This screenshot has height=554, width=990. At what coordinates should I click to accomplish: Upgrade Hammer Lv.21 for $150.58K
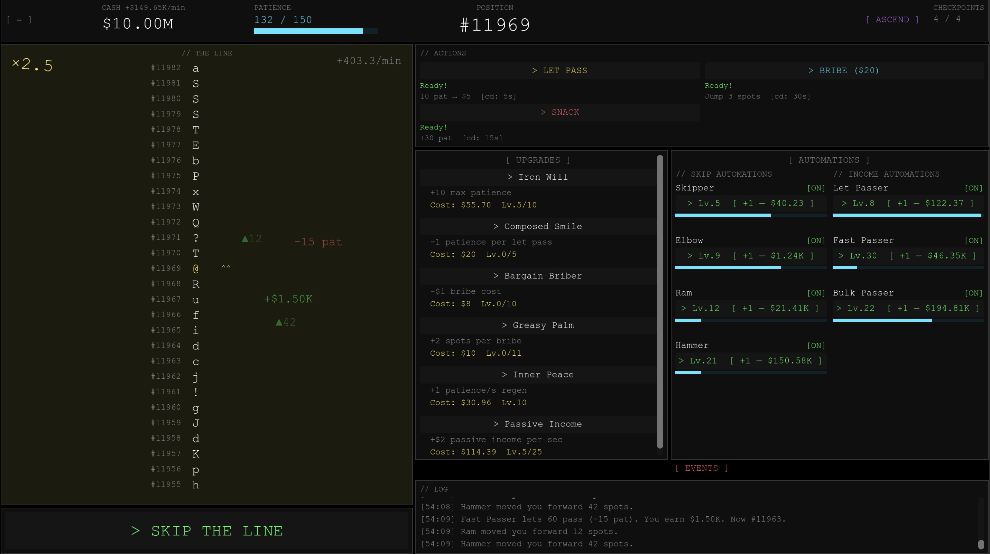pos(751,361)
